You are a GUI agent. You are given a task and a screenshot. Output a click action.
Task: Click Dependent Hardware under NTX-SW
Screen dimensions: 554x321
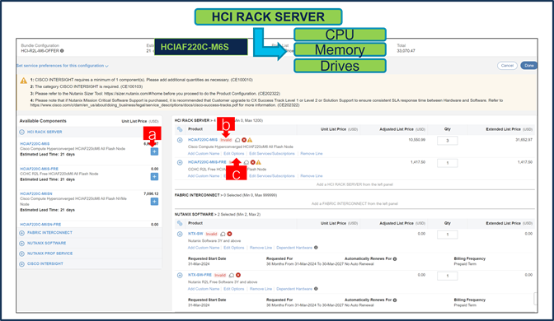294,248
